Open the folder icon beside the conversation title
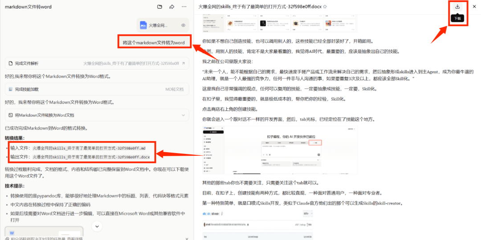Viewport: 481px width, 240px height. click(x=159, y=7)
